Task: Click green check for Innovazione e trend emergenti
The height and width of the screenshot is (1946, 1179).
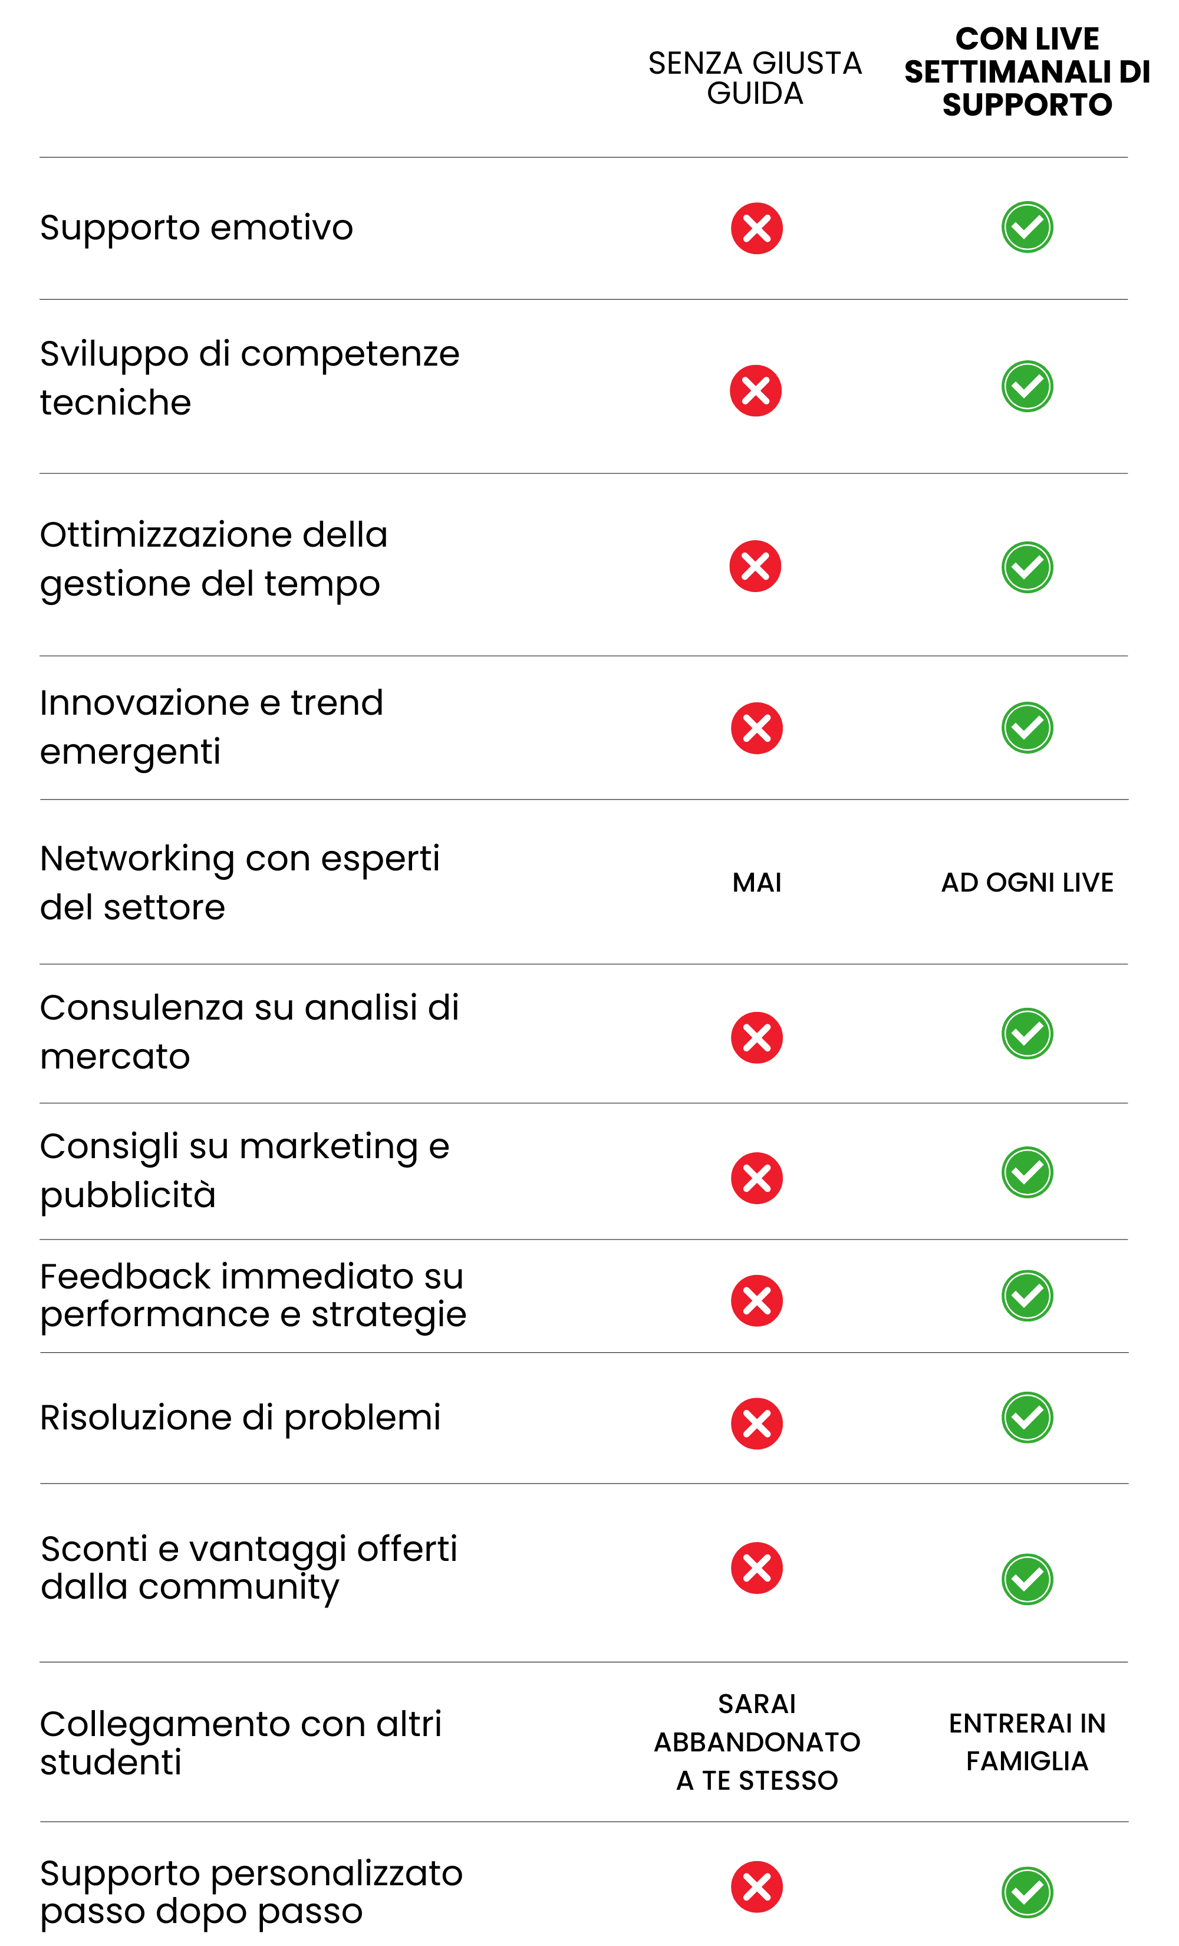Action: [x=1026, y=727]
